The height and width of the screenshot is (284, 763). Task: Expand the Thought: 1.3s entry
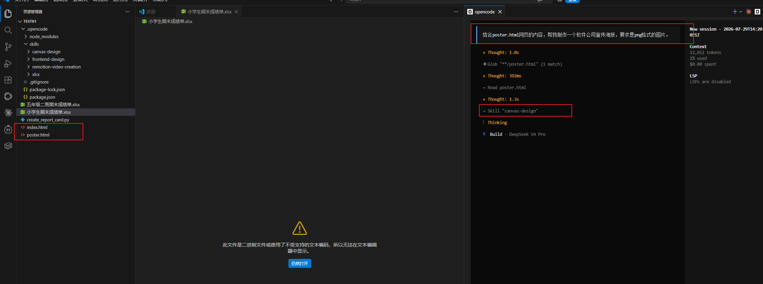click(x=501, y=99)
